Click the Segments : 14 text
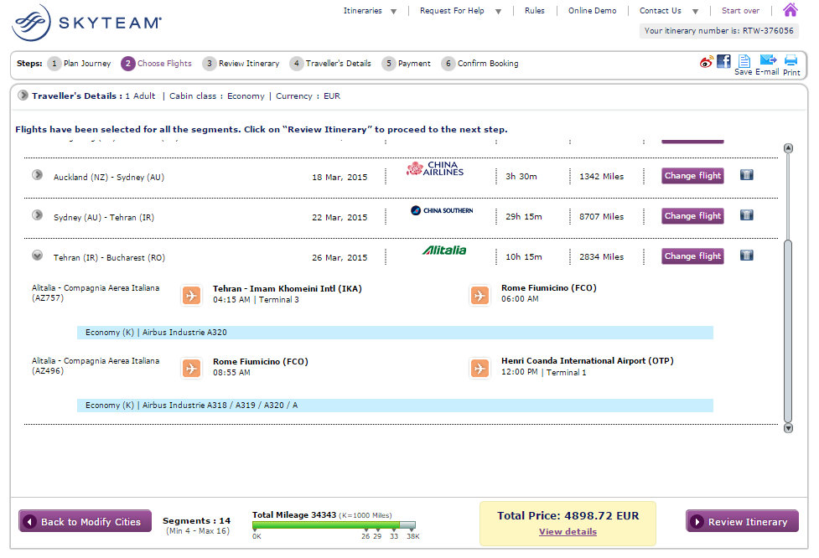 click(x=196, y=521)
